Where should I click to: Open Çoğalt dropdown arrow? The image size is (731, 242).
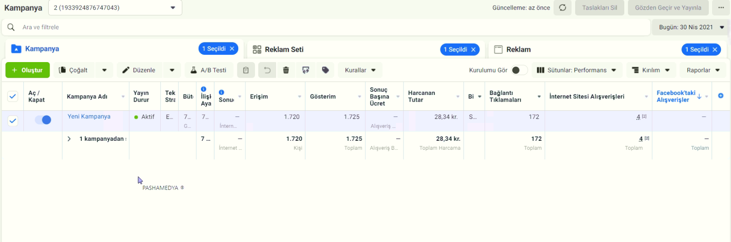coord(104,70)
